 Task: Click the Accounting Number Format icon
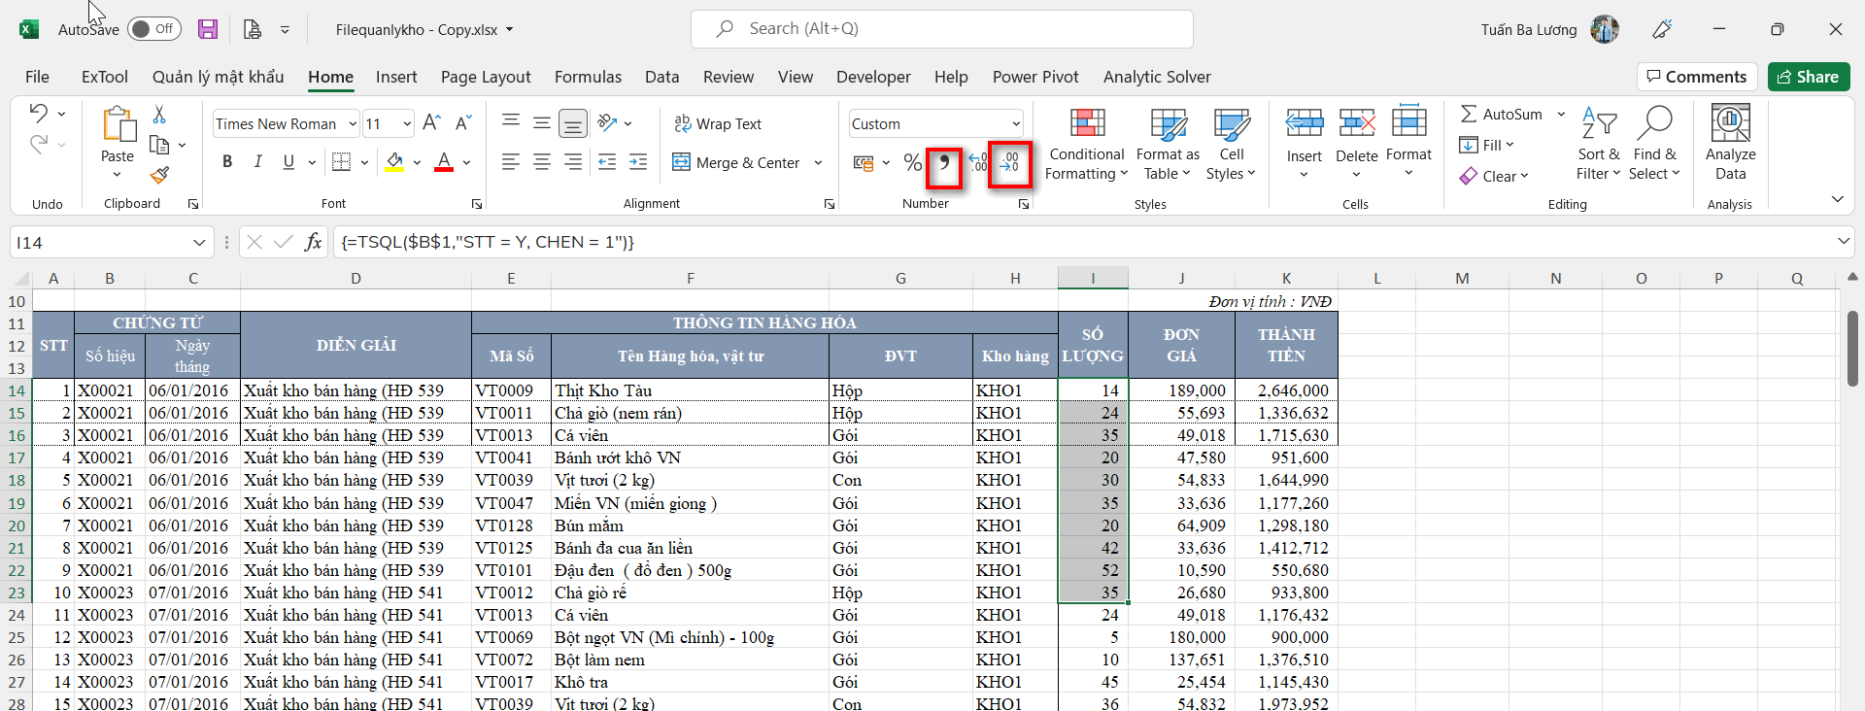[x=864, y=162]
